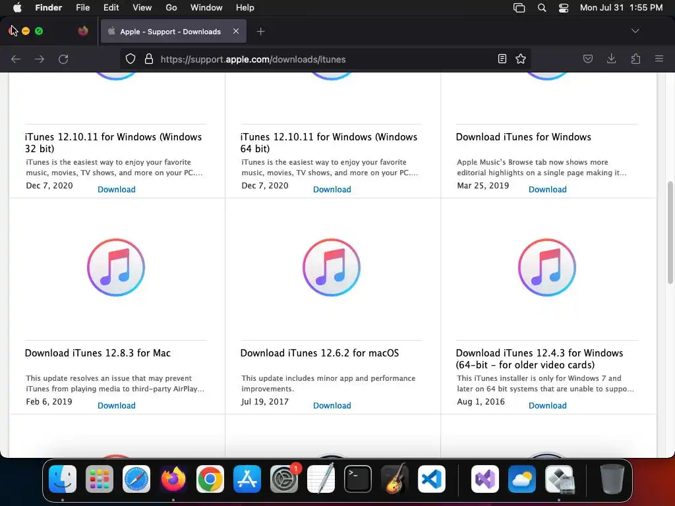Open the Finder menu

click(x=48, y=7)
